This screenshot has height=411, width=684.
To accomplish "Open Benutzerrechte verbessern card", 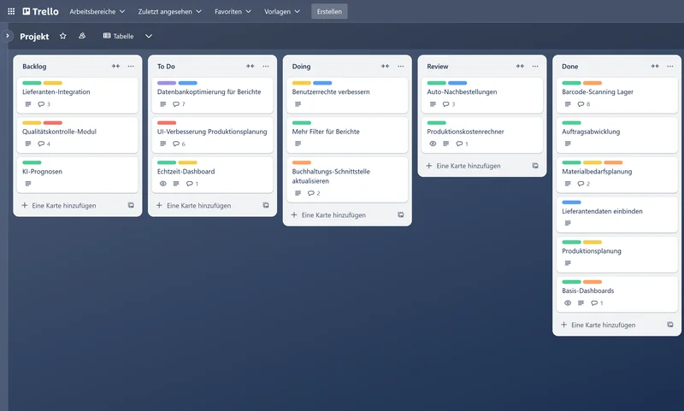I will click(347, 95).
